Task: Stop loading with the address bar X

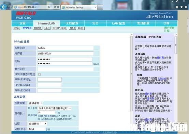Action: [58, 7]
